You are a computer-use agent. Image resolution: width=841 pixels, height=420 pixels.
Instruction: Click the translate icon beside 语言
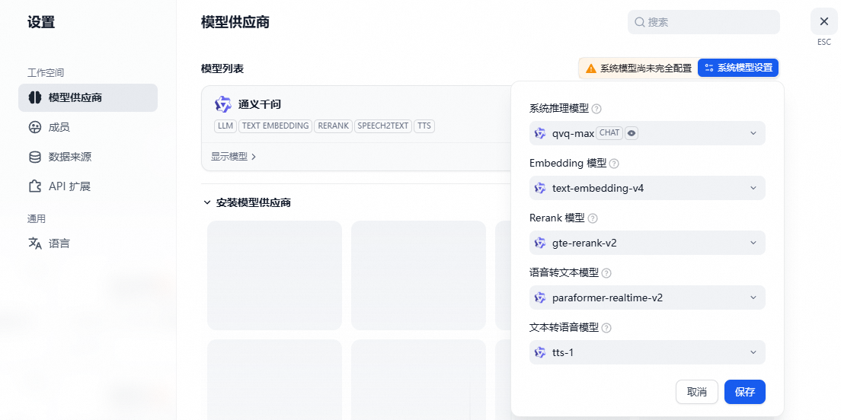pos(35,243)
